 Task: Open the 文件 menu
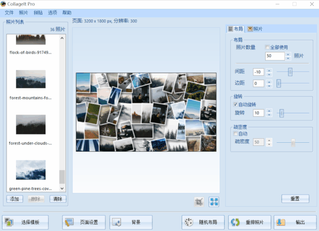9,12
